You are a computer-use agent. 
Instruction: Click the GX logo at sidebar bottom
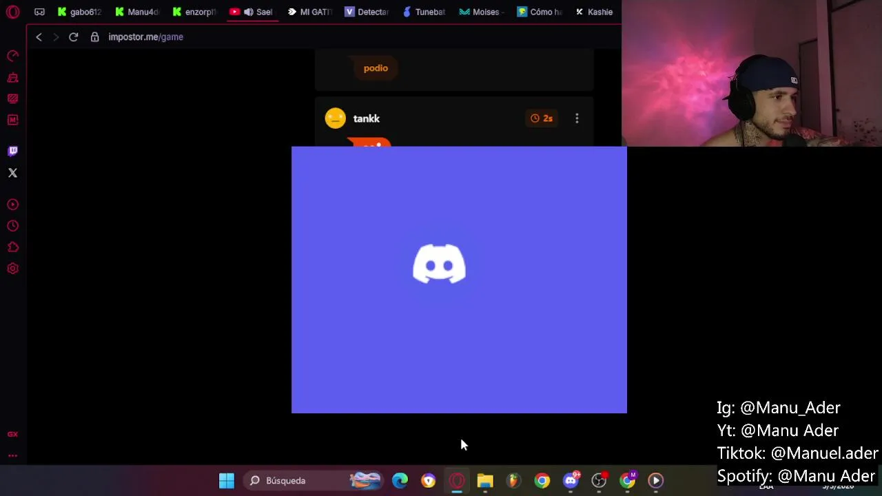coord(12,434)
